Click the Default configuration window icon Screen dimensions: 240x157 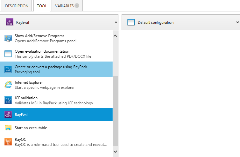(131, 23)
